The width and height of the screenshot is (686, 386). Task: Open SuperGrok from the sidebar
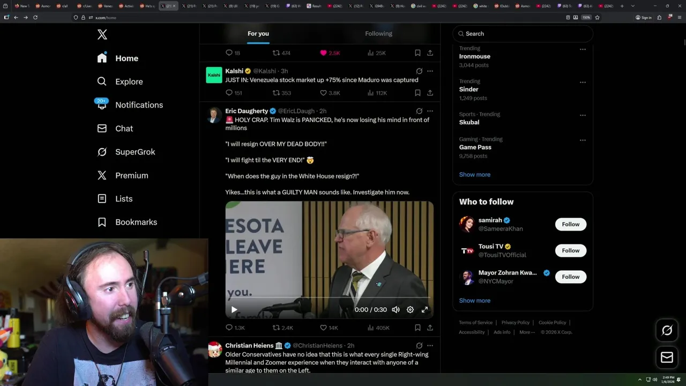(126, 152)
